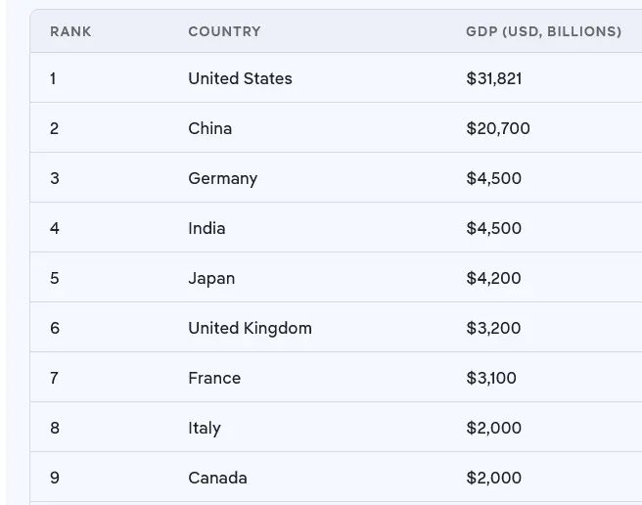Select the Japan country cell

point(211,278)
